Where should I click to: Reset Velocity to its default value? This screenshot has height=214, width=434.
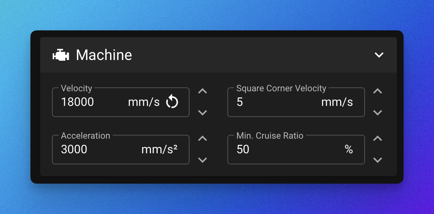tap(172, 101)
